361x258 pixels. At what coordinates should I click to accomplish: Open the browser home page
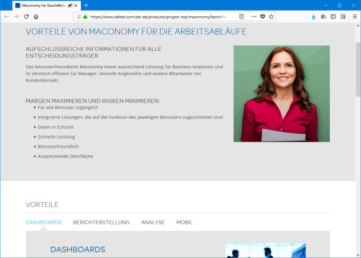pyautogui.click(x=36, y=17)
